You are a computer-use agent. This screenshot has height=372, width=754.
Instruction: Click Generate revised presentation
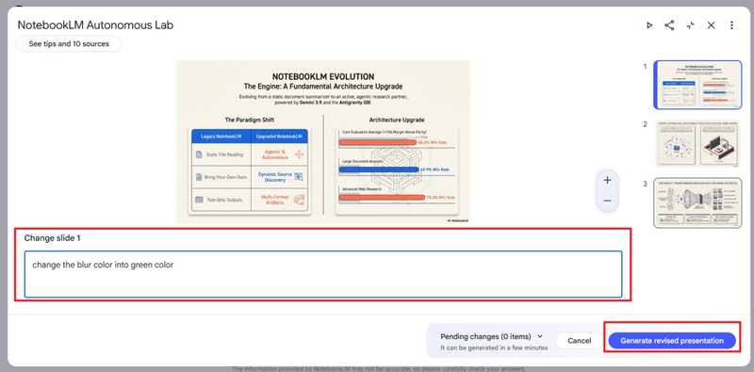(672, 341)
